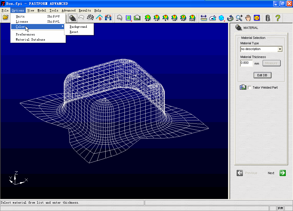The height and width of the screenshot is (211, 293).
Task: Click the Material Thickness input field
Action: click(246, 63)
